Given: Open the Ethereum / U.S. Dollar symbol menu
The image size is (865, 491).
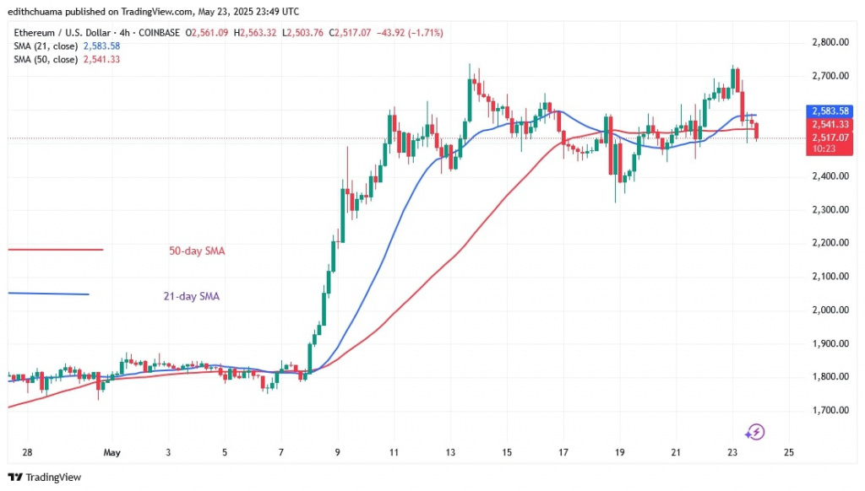Looking at the screenshot, I should click(63, 32).
